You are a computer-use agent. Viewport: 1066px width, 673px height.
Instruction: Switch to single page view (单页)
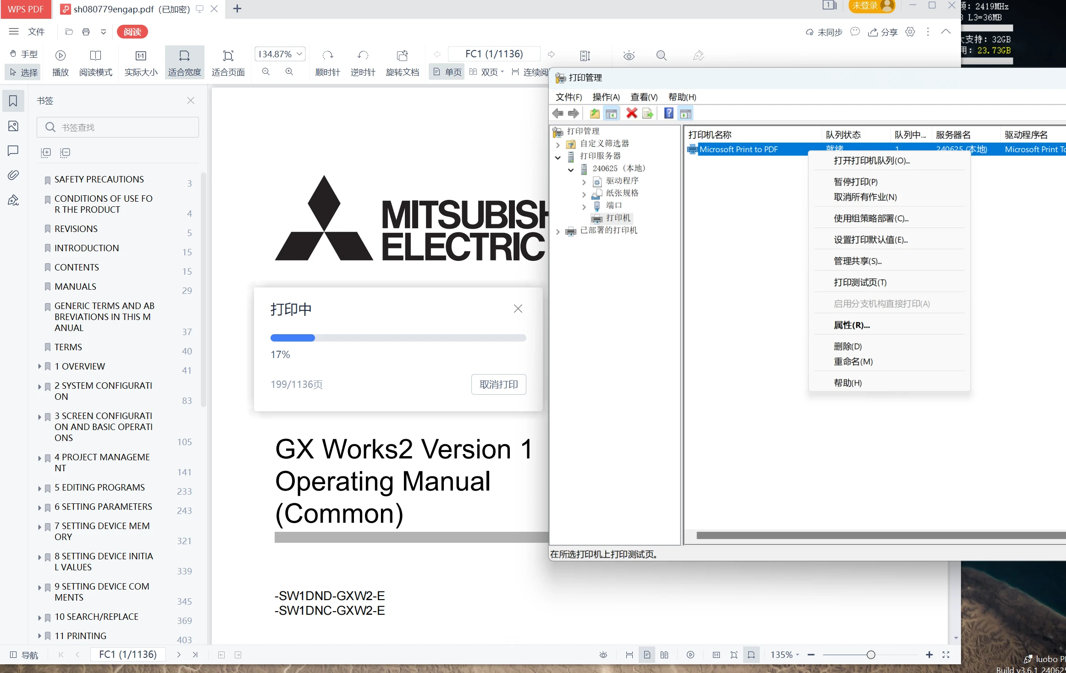tap(447, 72)
